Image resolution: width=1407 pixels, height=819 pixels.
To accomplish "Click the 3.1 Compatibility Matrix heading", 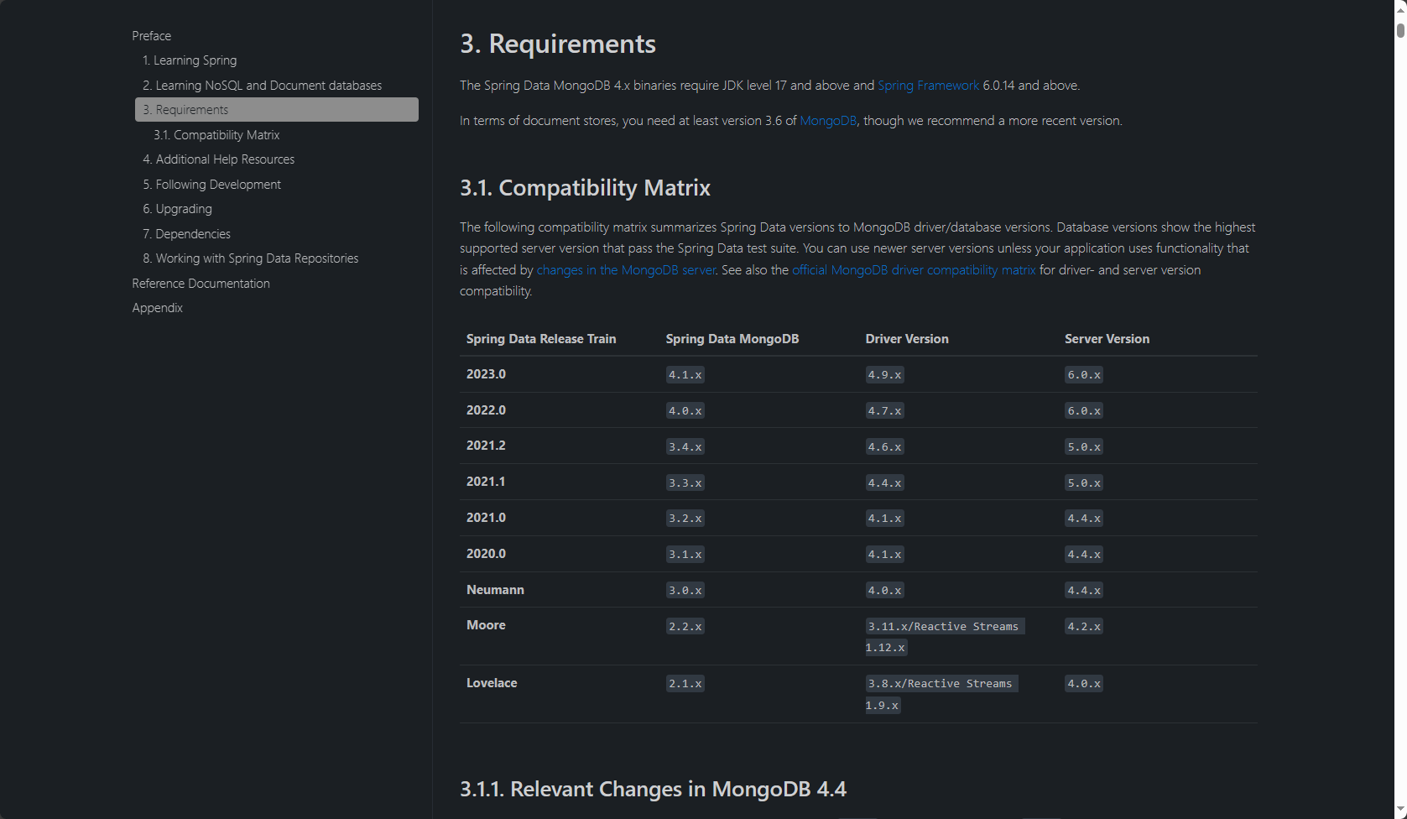I will 585,188.
